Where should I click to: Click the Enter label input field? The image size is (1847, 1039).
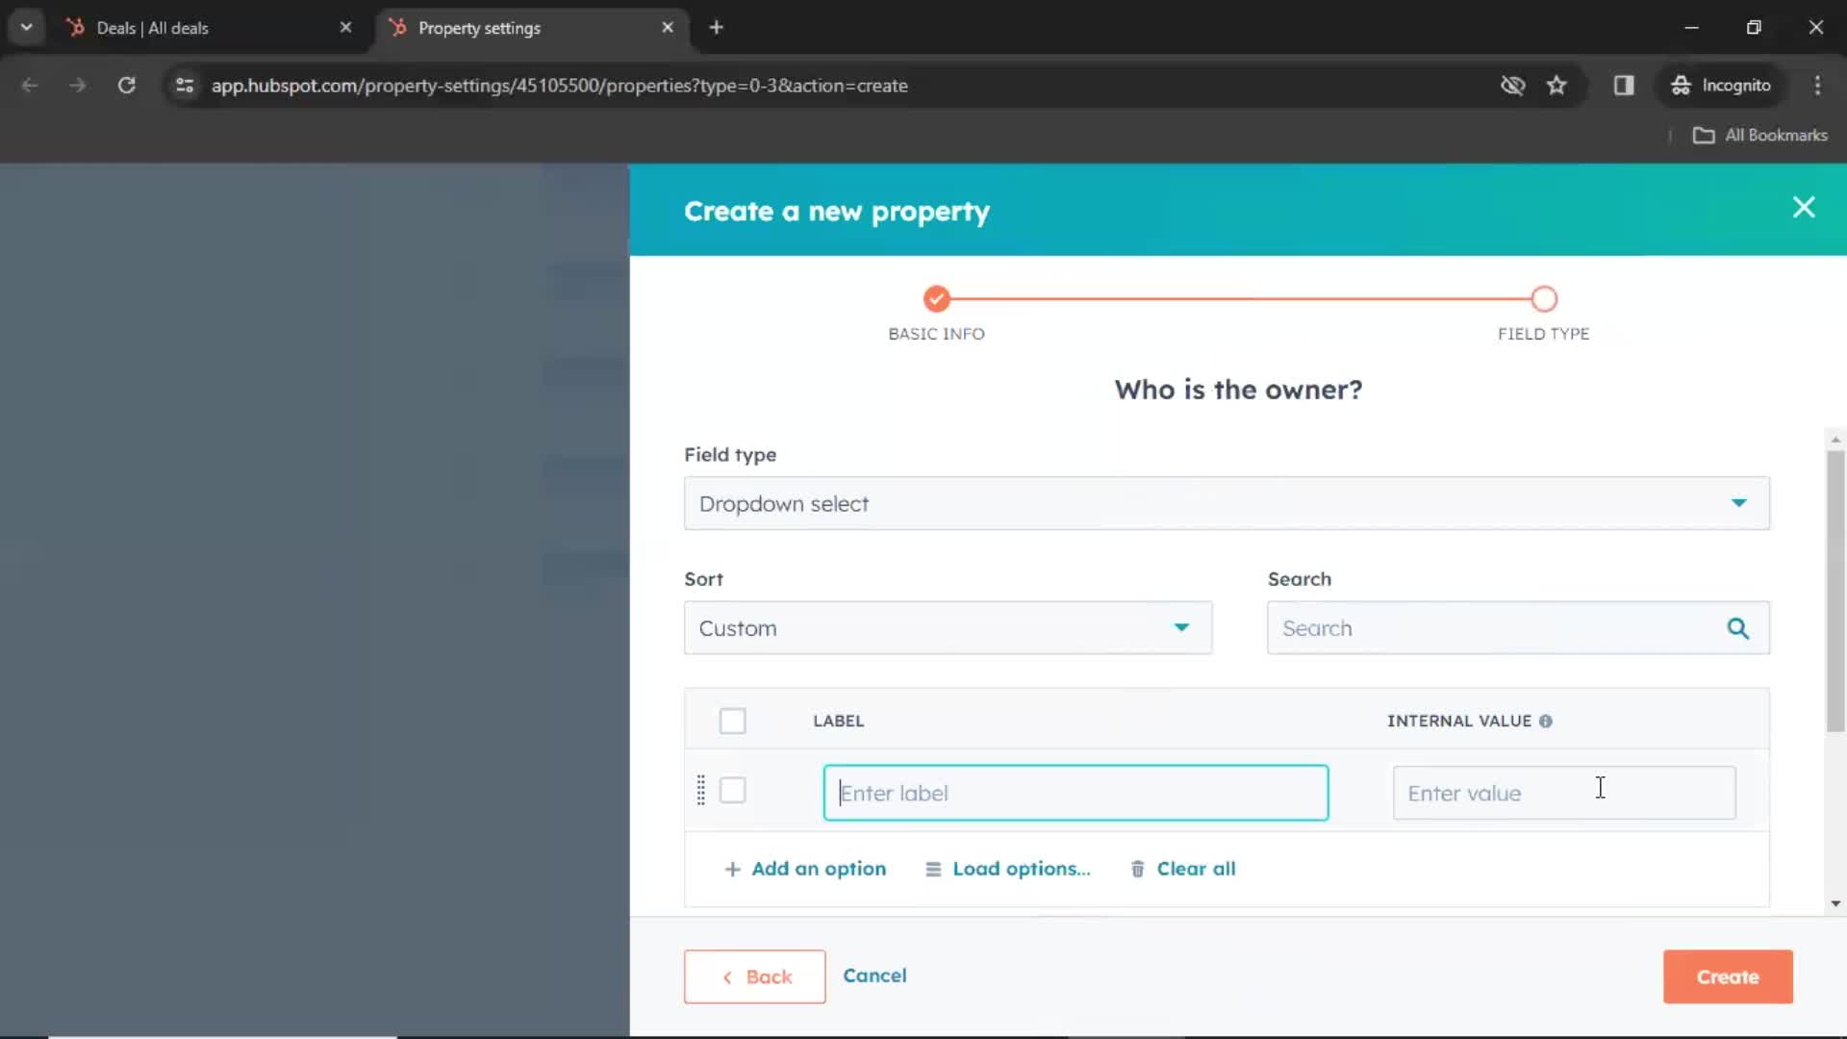click(x=1077, y=792)
